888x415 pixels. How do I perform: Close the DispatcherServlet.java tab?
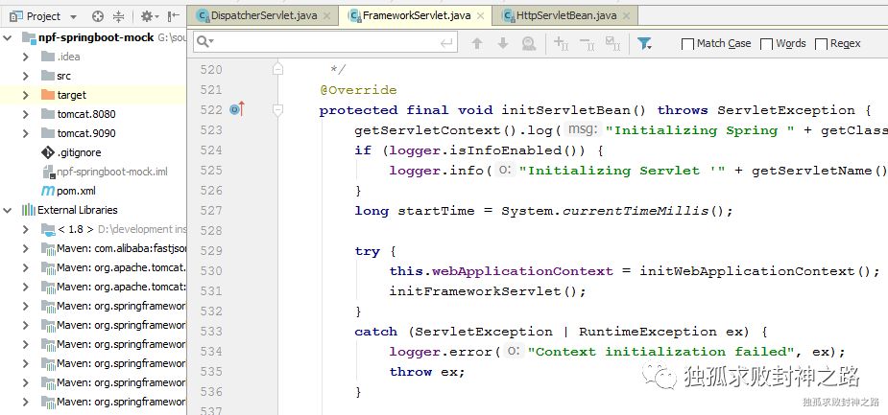pos(326,16)
